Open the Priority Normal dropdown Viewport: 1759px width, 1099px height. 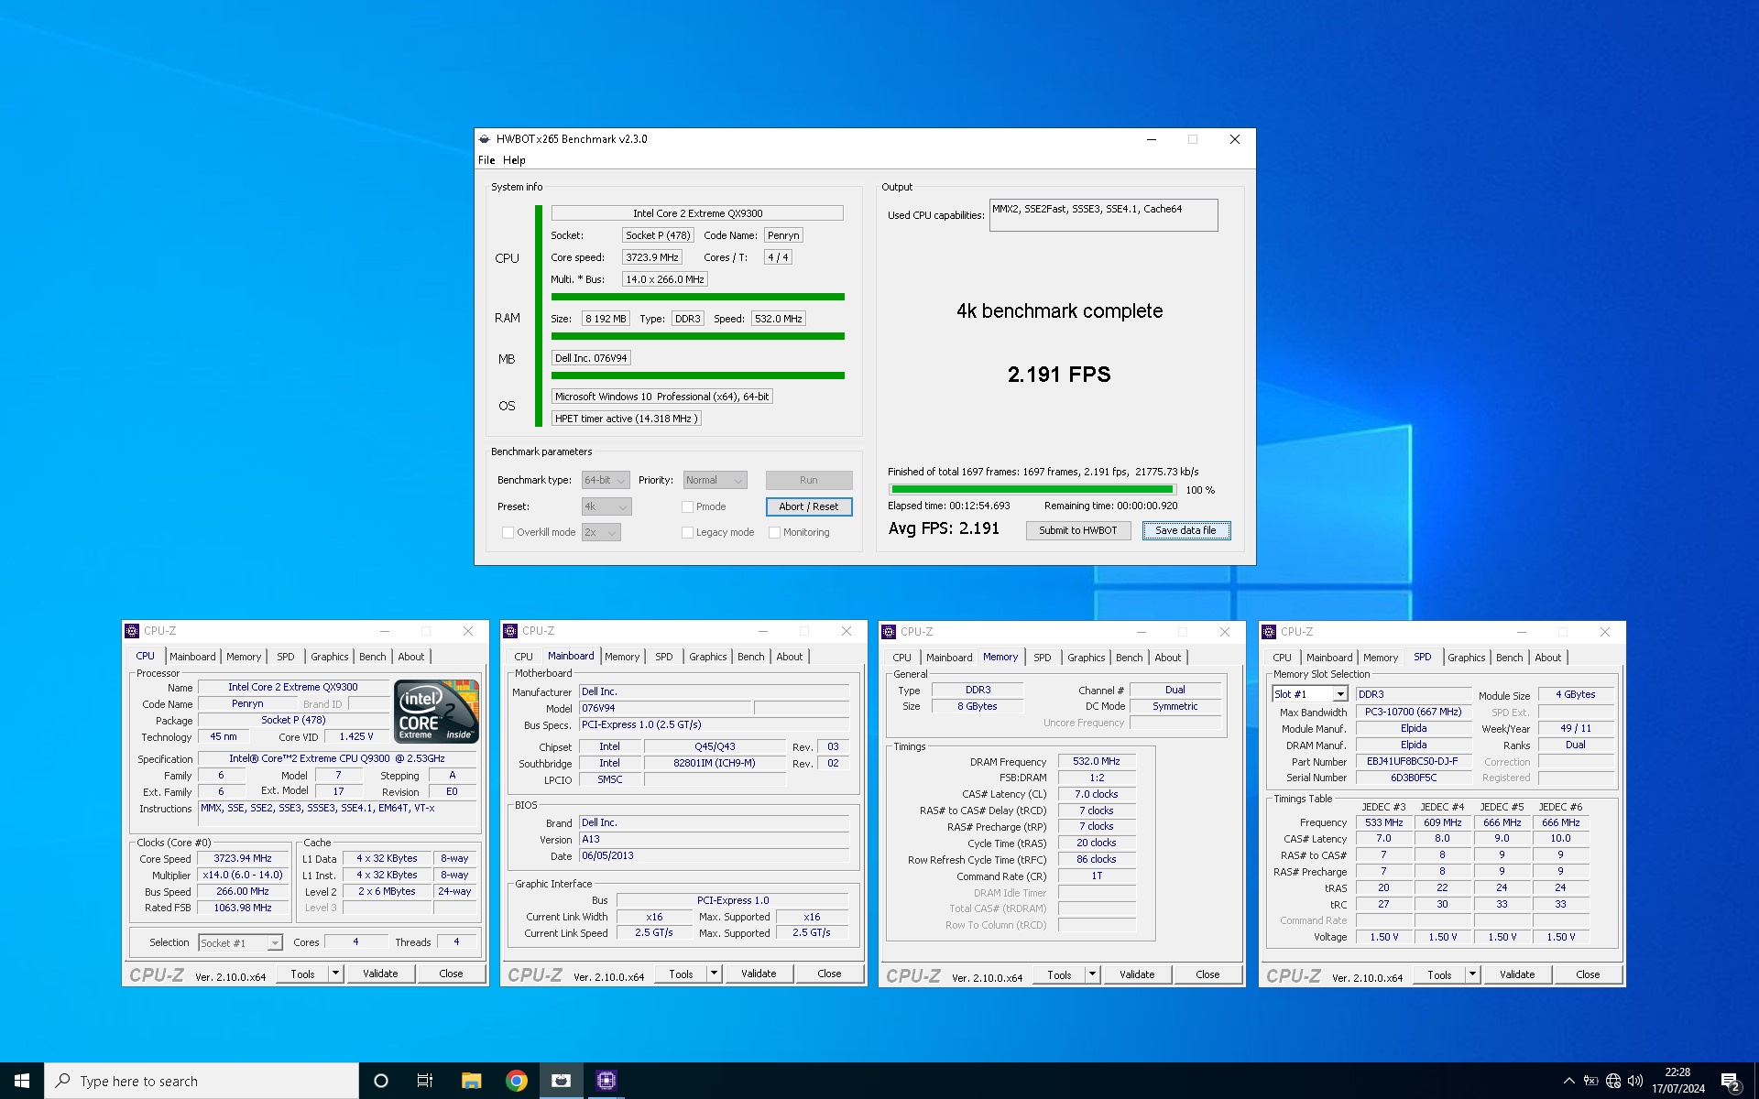tap(716, 480)
